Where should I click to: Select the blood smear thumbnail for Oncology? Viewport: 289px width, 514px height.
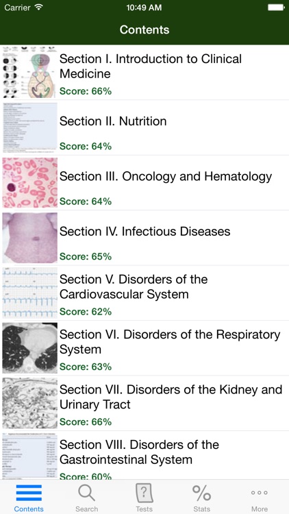pyautogui.click(x=30, y=182)
